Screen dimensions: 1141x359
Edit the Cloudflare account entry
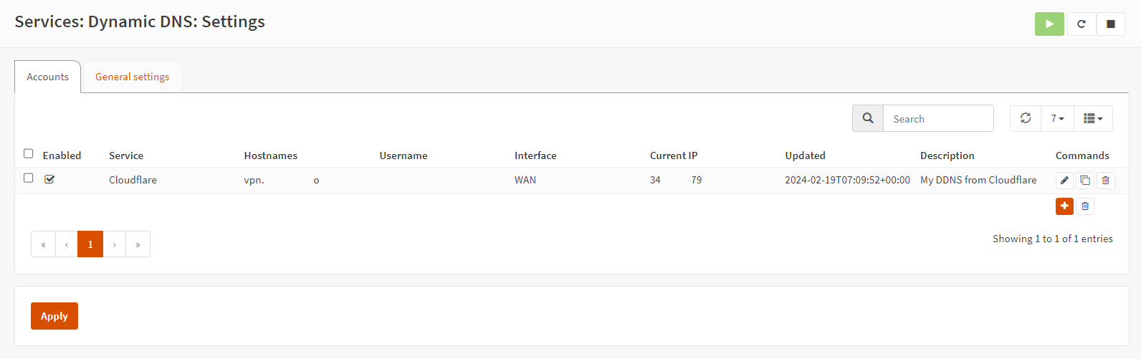(1064, 181)
